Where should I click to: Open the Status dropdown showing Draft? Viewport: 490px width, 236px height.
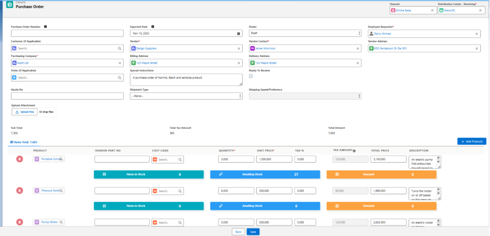click(304, 34)
